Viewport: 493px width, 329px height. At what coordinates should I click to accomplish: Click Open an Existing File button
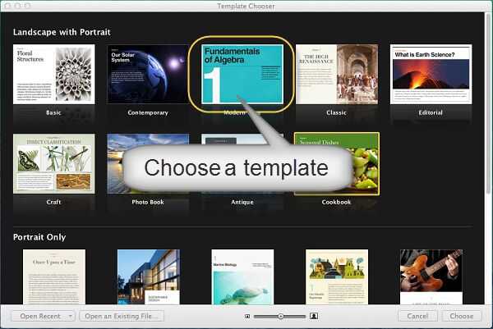pyautogui.click(x=122, y=316)
